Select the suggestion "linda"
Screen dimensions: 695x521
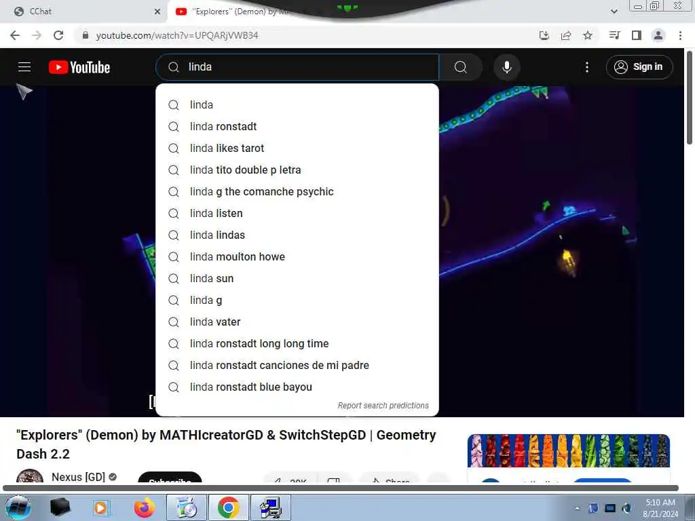click(x=297, y=104)
